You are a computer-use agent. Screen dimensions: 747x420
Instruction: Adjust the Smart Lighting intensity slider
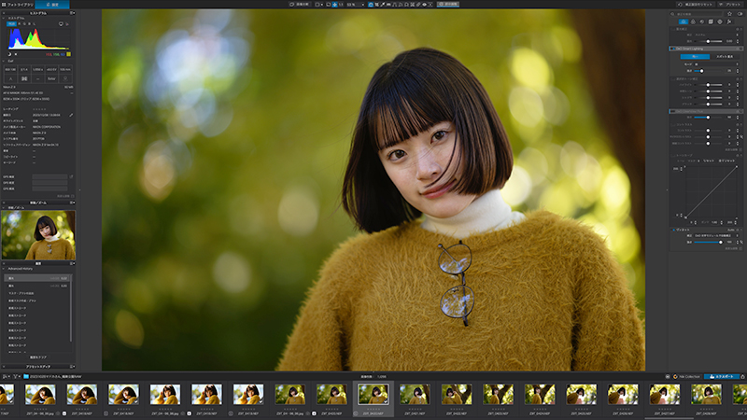708,71
